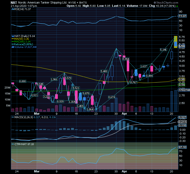The height and width of the screenshot is (174, 190).
Task: Click the 0.494 retracement label
Action: (149, 76)
